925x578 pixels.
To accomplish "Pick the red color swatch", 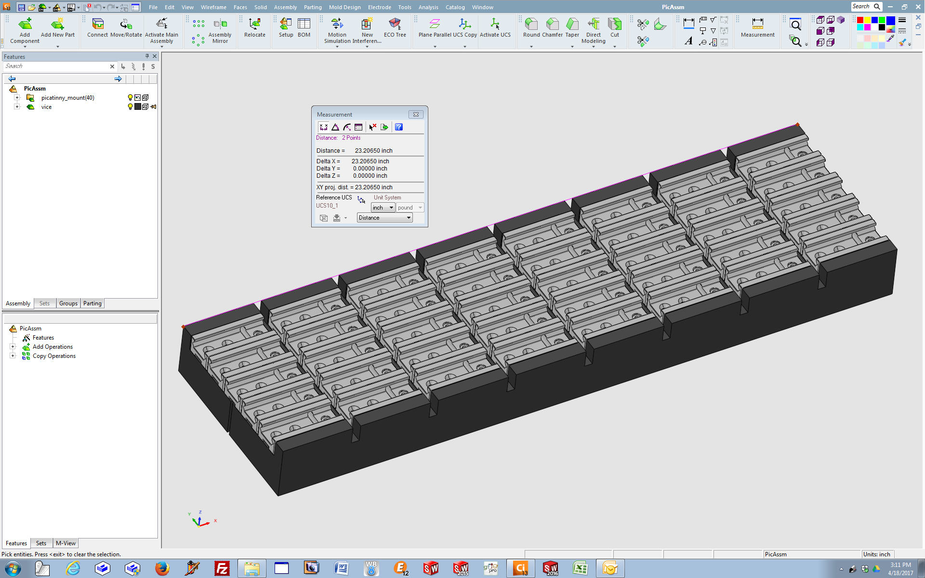I will 860,20.
